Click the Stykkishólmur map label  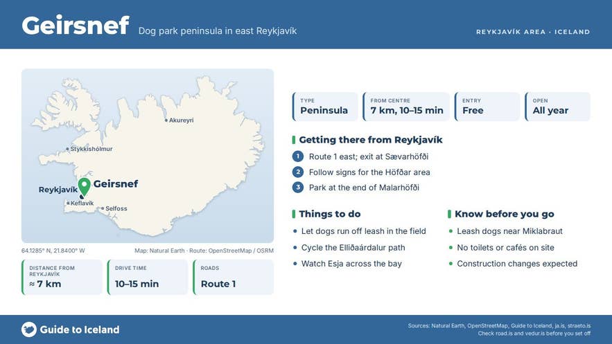coord(91,149)
